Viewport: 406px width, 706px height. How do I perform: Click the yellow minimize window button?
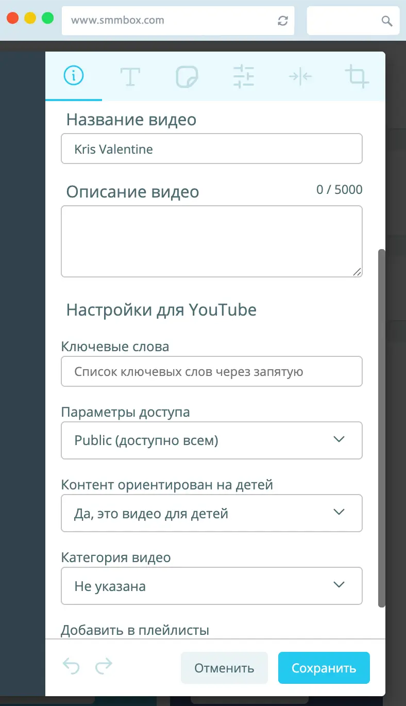point(30,18)
